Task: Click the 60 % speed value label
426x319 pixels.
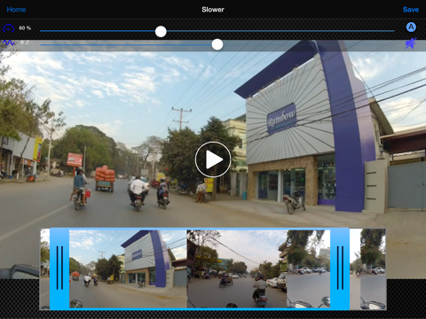Action: point(25,28)
